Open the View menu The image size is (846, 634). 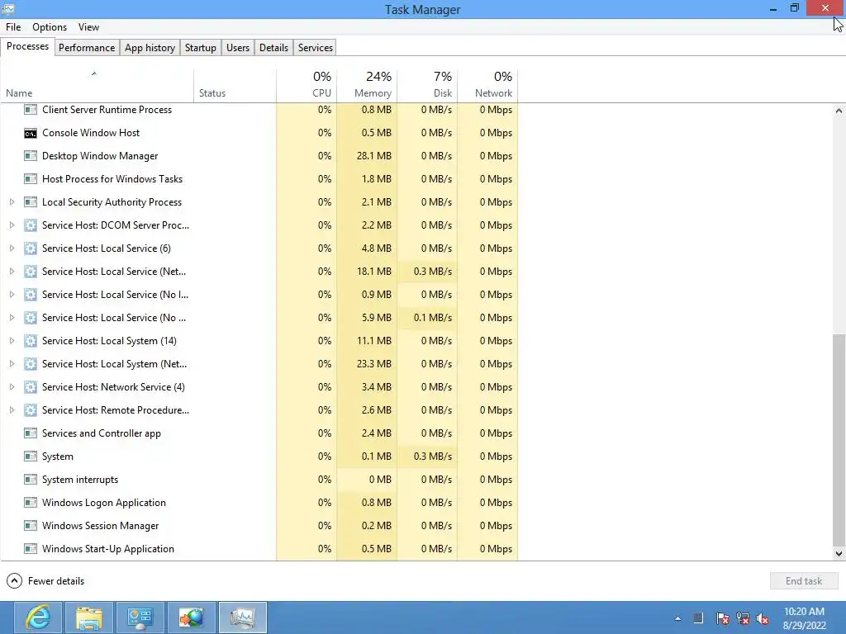(88, 27)
